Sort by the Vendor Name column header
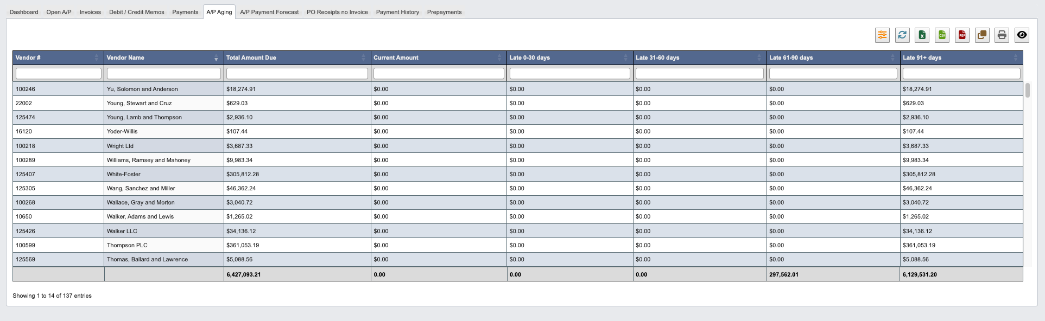 (164, 57)
